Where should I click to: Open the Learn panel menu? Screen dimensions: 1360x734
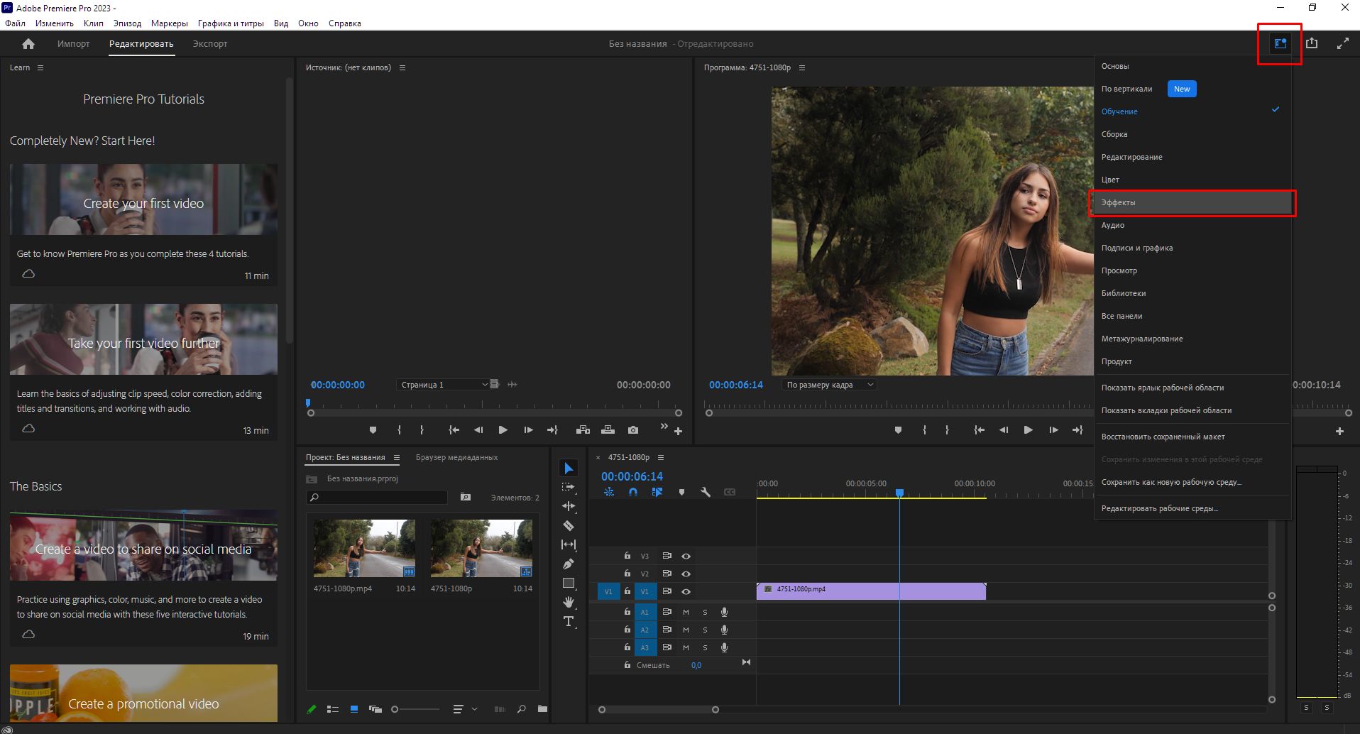40,67
